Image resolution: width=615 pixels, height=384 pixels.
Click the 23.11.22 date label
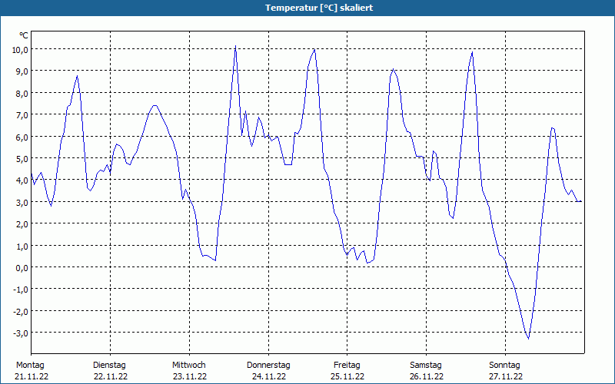[189, 376]
